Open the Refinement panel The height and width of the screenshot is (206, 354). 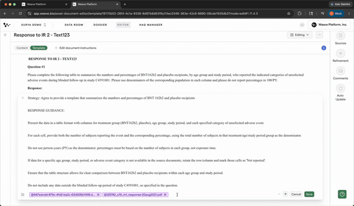pyautogui.click(x=340, y=56)
